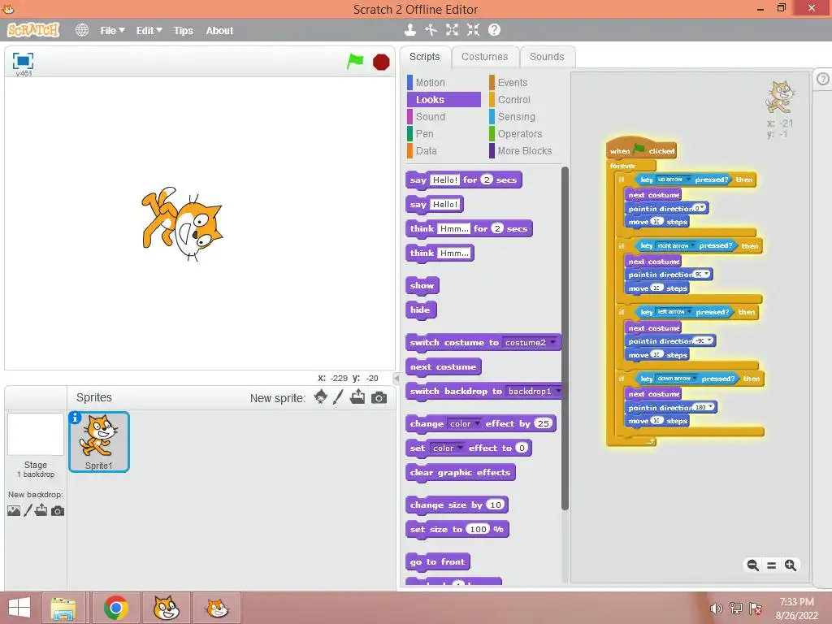
Task: Paint a new sprite
Action: click(x=338, y=396)
